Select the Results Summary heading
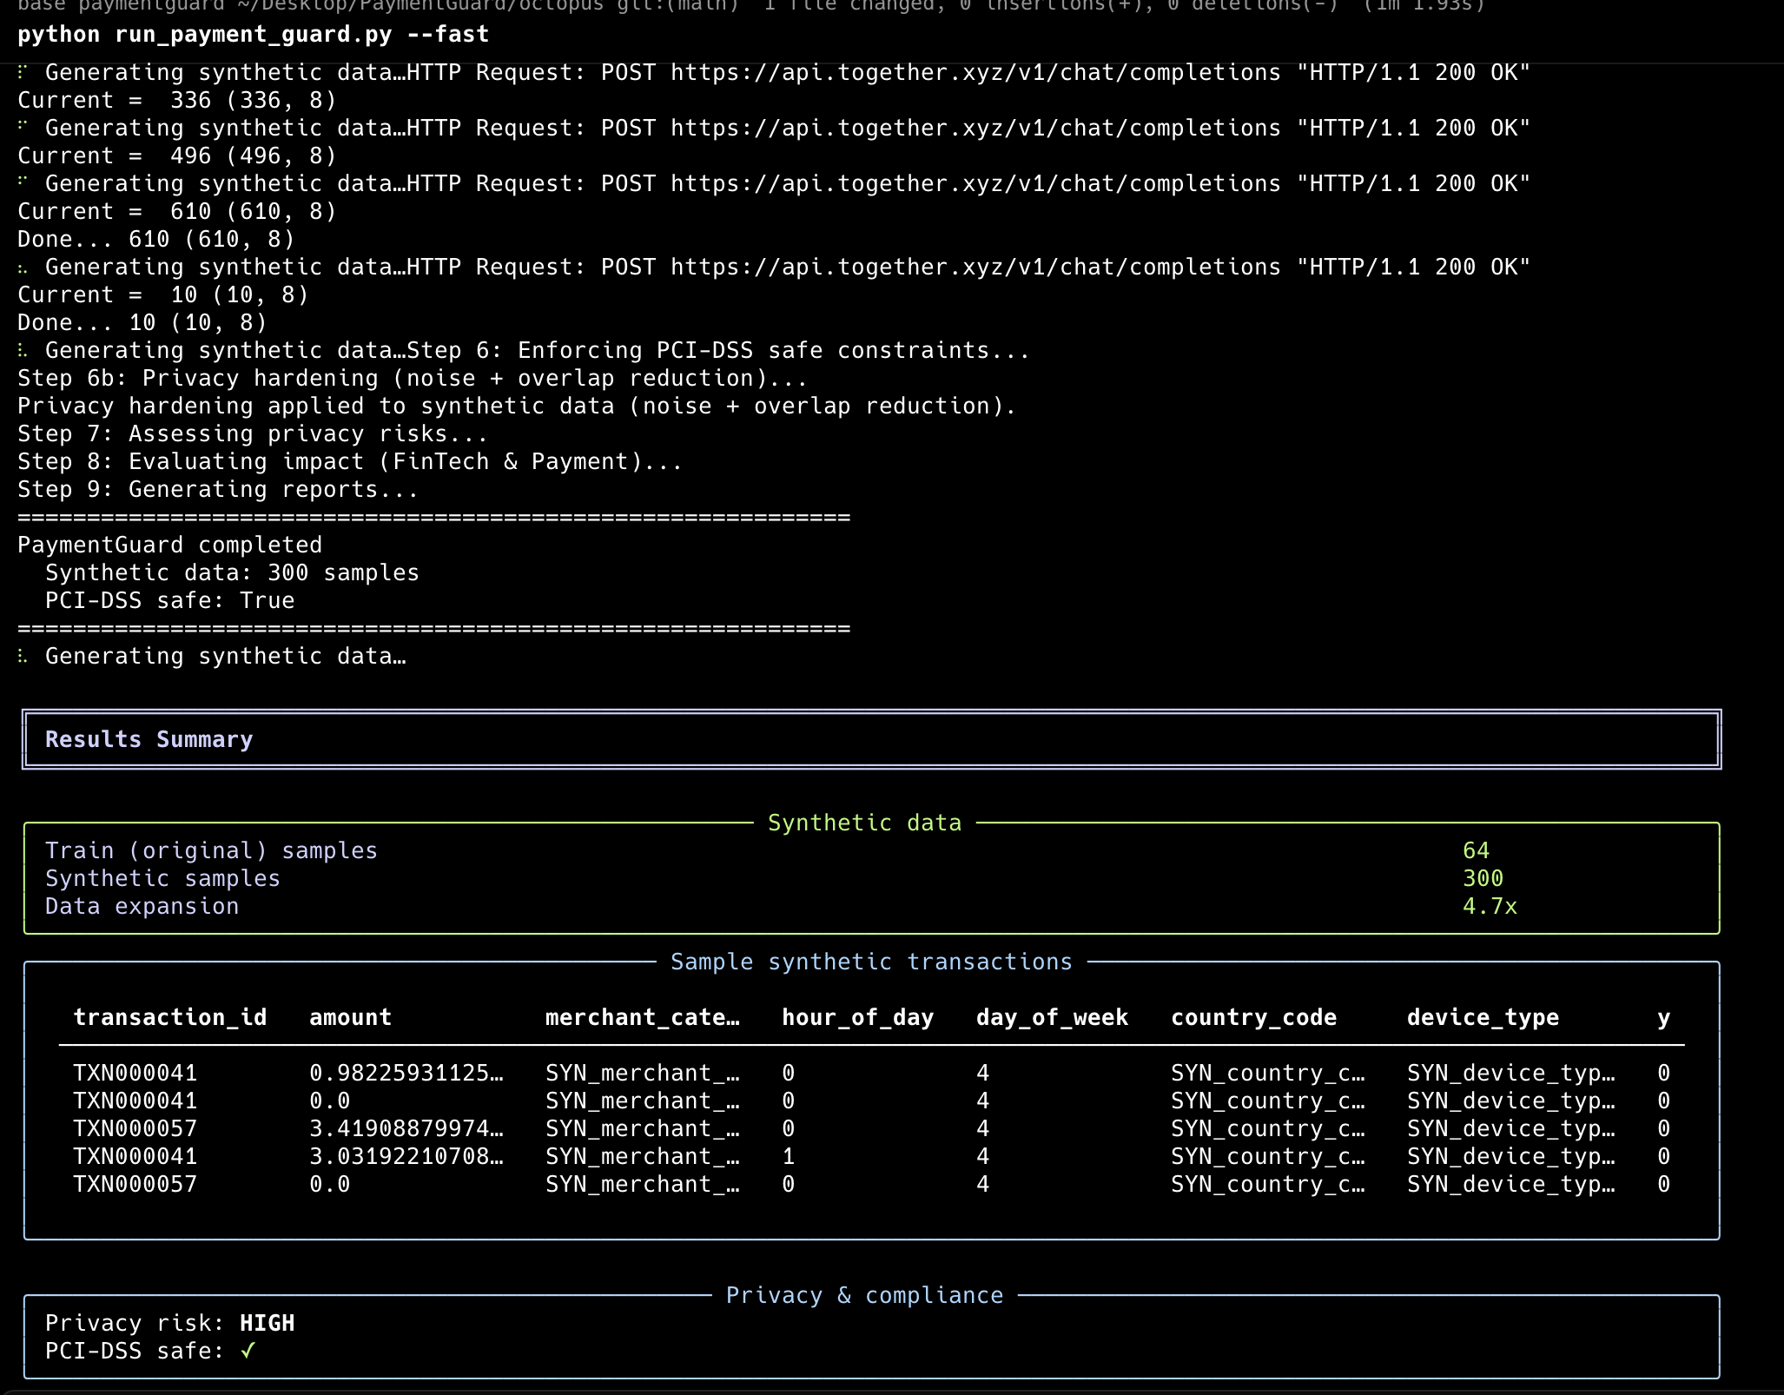Viewport: 1784px width, 1395px height. click(x=149, y=739)
